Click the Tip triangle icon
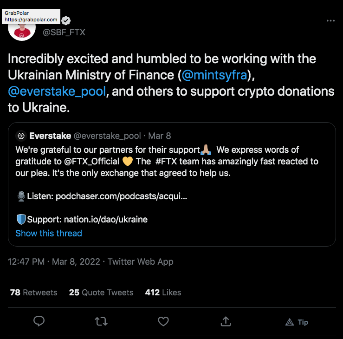The height and width of the screenshot is (339, 343). (290, 322)
